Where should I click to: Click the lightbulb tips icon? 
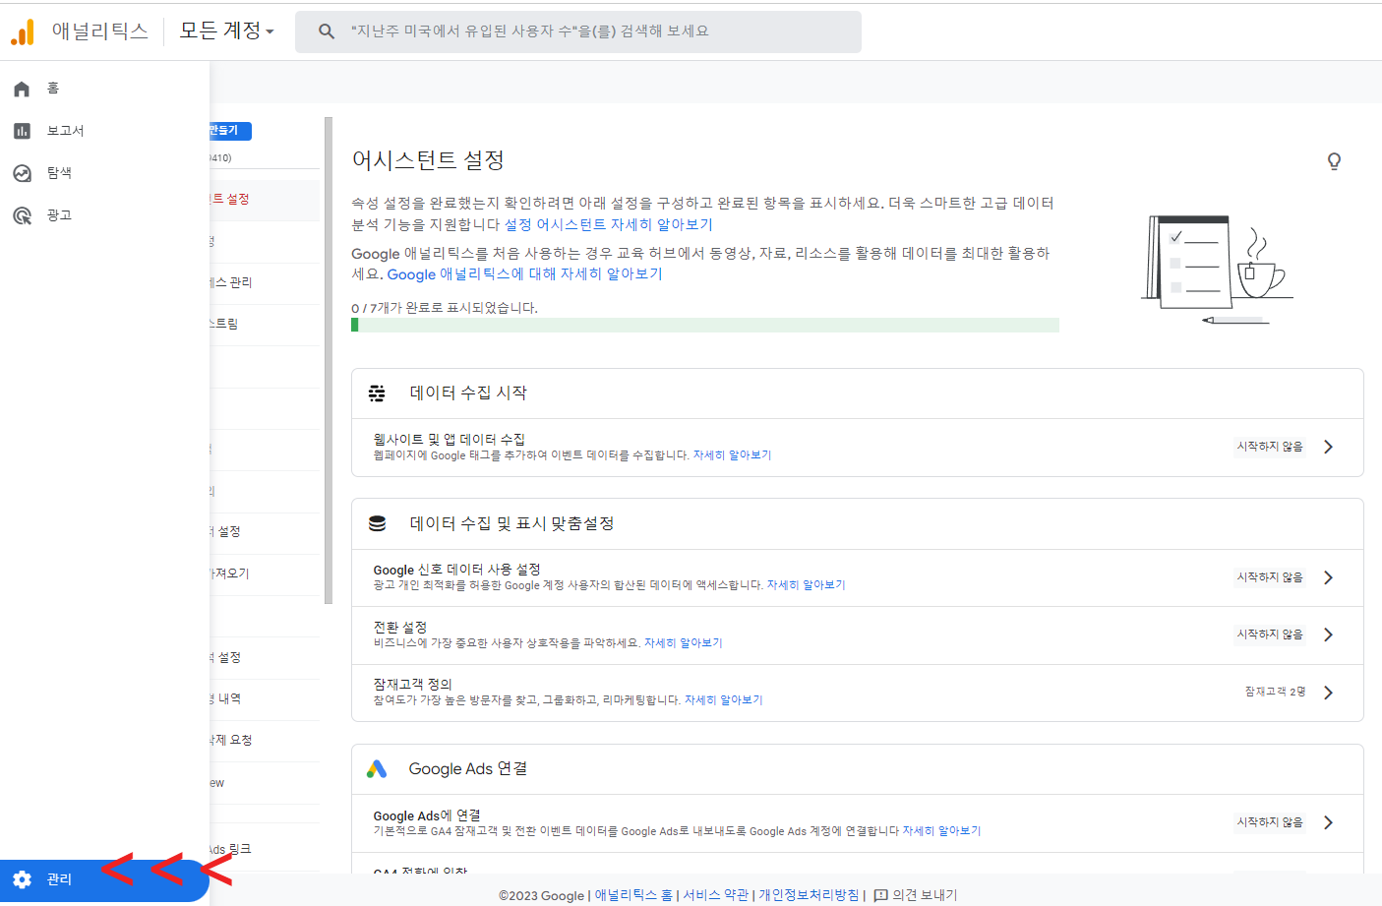point(1334,161)
